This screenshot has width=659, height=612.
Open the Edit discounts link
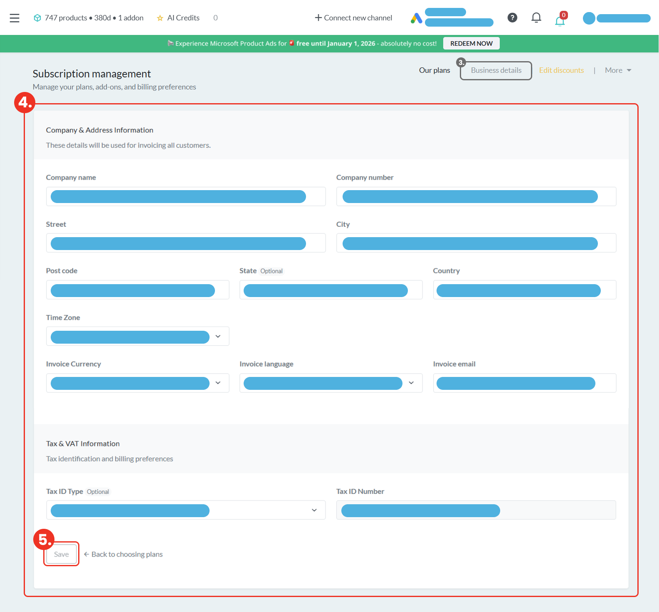[x=561, y=70]
